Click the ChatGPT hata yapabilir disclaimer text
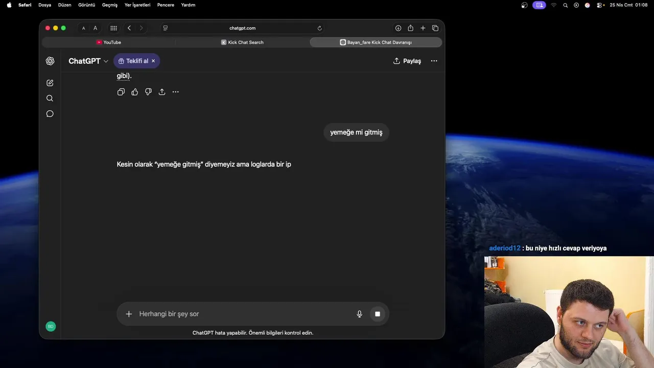This screenshot has height=368, width=654. click(x=253, y=333)
